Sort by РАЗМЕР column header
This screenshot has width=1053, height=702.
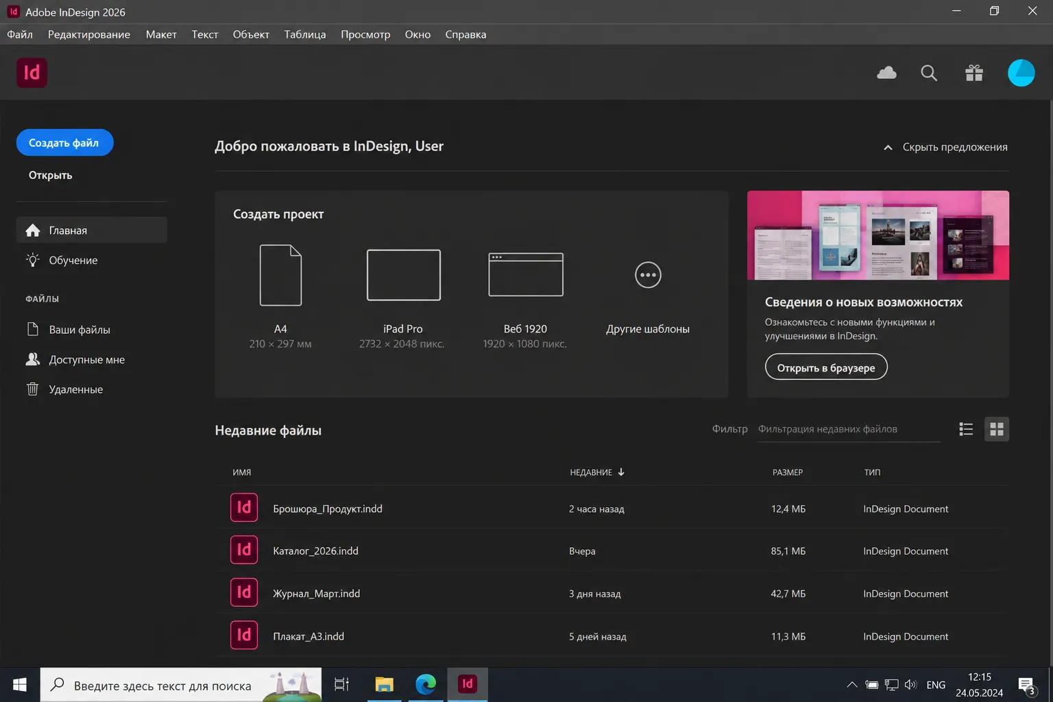788,472
